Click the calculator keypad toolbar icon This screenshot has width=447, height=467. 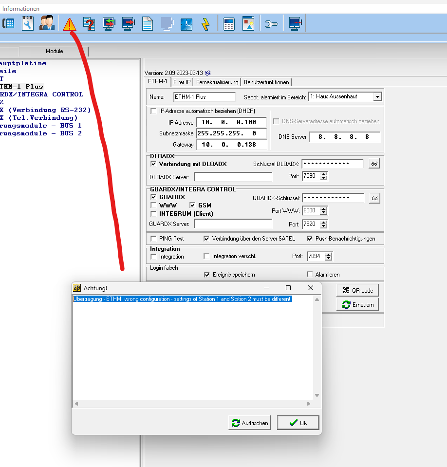[x=229, y=23]
